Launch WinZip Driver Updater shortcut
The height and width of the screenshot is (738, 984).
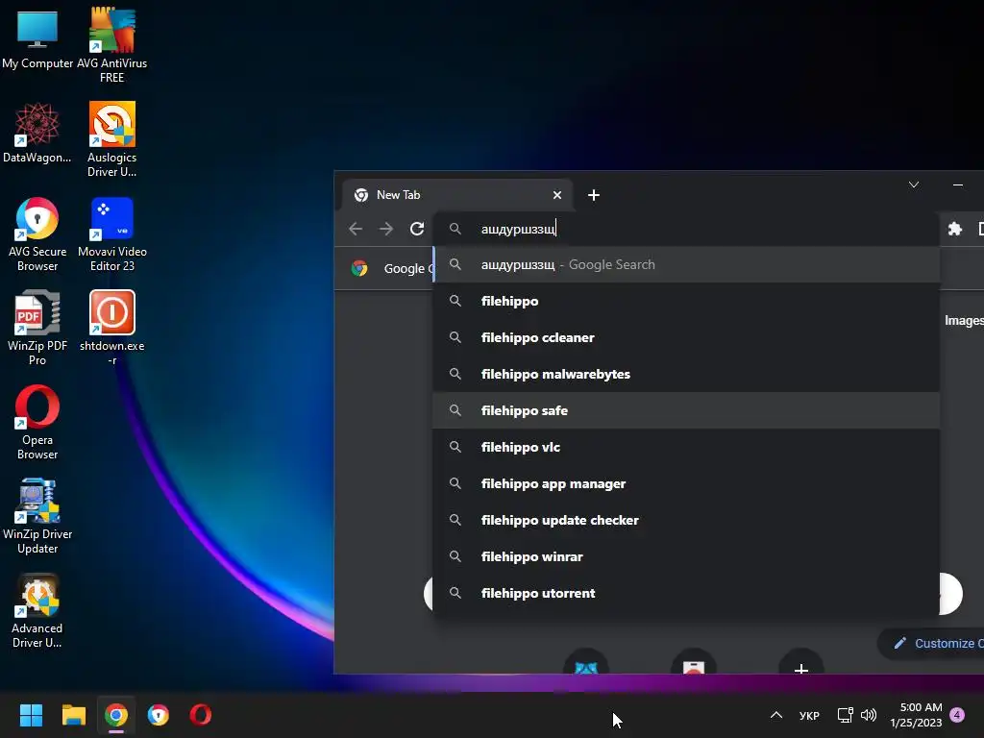tap(37, 516)
